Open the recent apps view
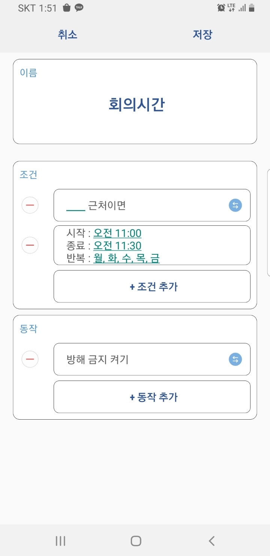270x556 pixels. [x=60, y=541]
